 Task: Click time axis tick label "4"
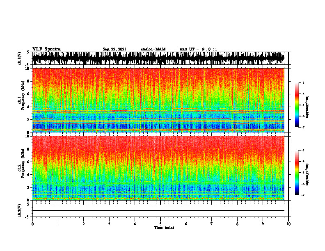135,224
